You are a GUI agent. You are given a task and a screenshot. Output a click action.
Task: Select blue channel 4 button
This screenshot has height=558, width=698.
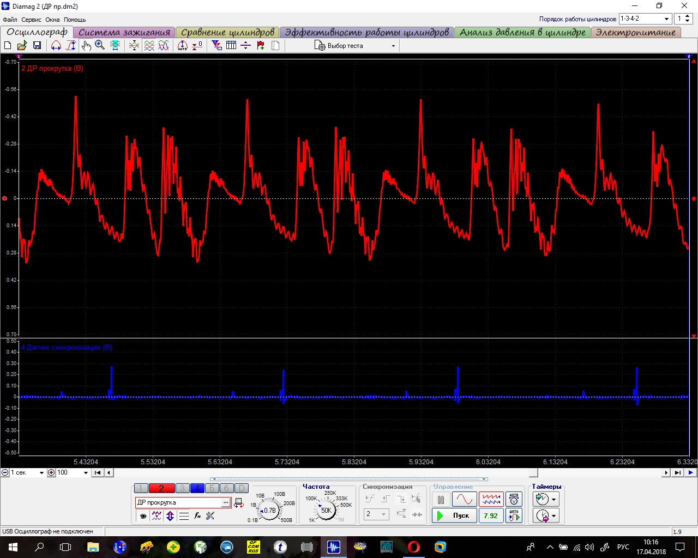(197, 488)
